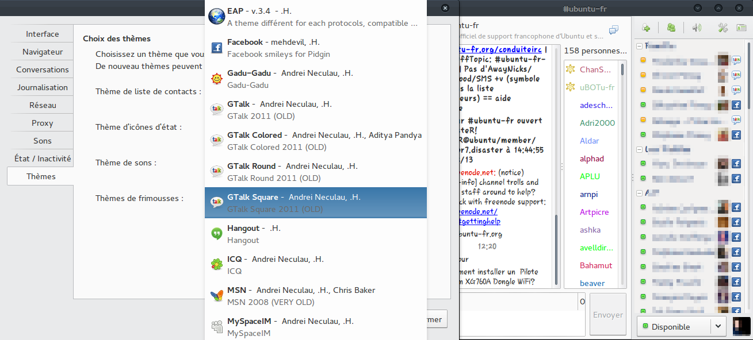Open the Réseau tab
This screenshot has width=753, height=340.
coord(43,105)
